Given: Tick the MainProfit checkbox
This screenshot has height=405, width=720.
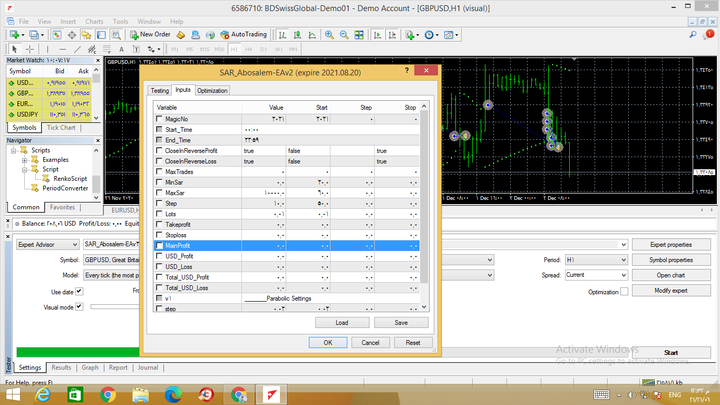Looking at the screenshot, I should click(x=160, y=246).
